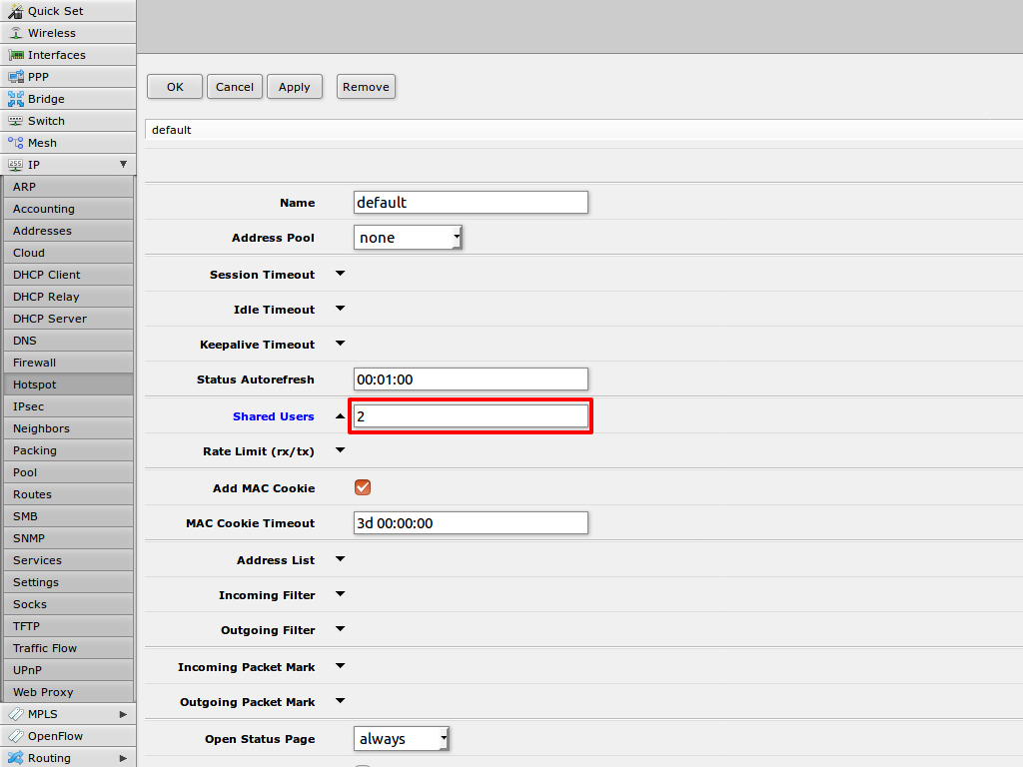This screenshot has height=767, width=1023.
Task: Select the Mesh icon
Action: click(16, 143)
